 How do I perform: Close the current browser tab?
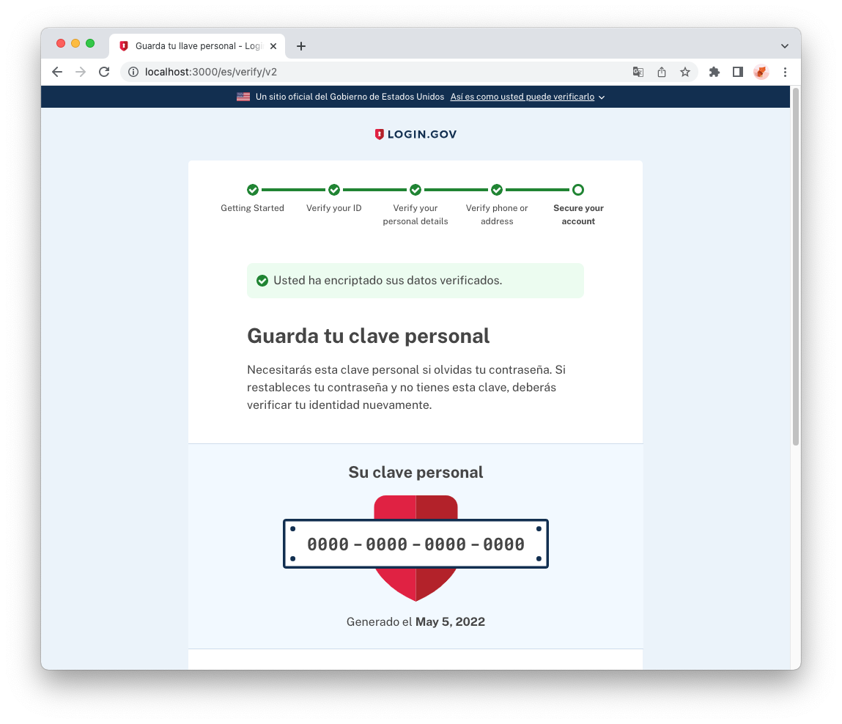[273, 46]
